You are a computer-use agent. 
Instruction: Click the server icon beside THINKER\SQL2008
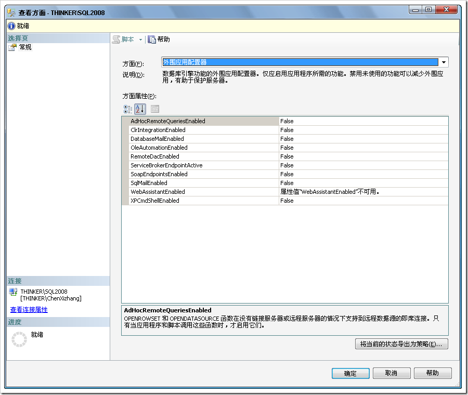tap(12, 292)
